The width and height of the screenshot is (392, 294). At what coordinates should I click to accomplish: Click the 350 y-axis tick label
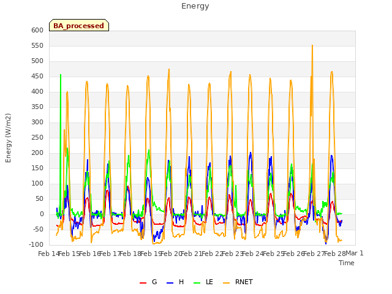[x=37, y=107]
